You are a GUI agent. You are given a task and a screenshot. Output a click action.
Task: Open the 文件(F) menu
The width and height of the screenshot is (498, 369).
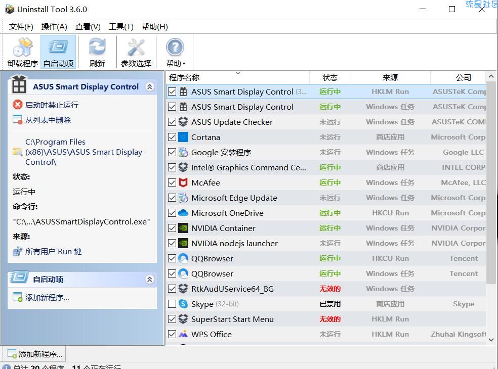(x=21, y=27)
